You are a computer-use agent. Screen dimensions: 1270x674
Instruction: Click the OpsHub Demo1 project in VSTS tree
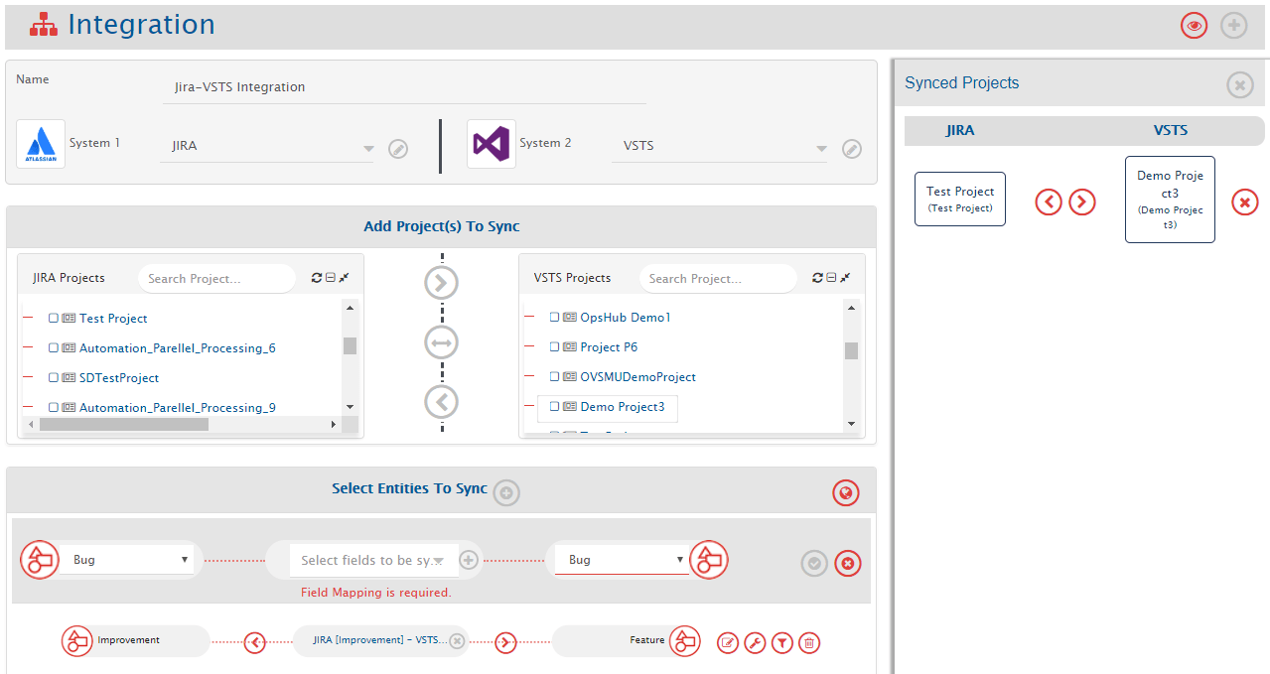pos(626,318)
